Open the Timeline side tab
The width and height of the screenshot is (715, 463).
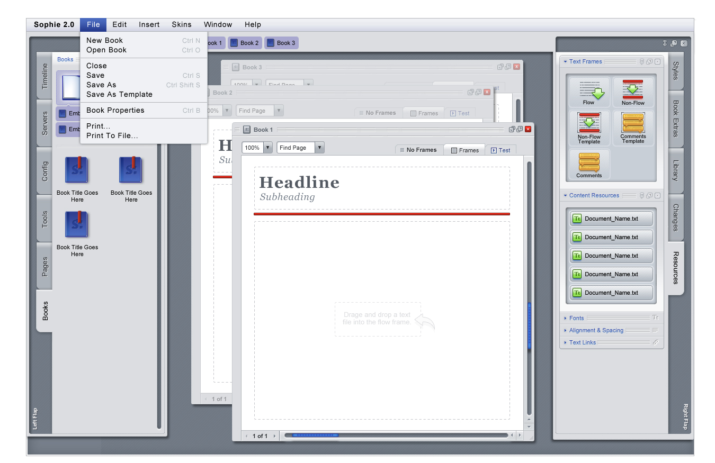click(x=44, y=76)
